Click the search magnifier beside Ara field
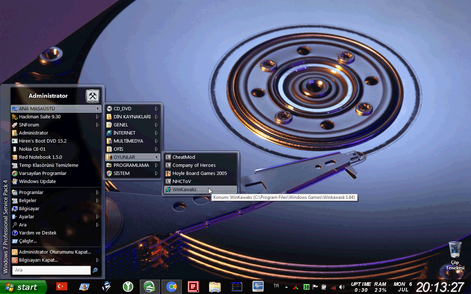 (x=95, y=270)
